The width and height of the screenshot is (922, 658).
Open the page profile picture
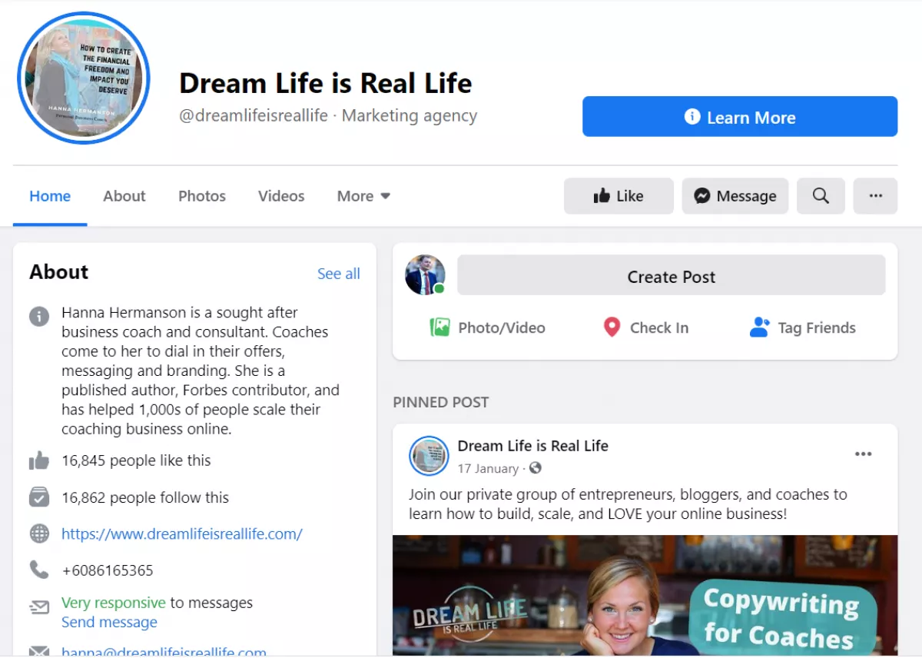[83, 78]
